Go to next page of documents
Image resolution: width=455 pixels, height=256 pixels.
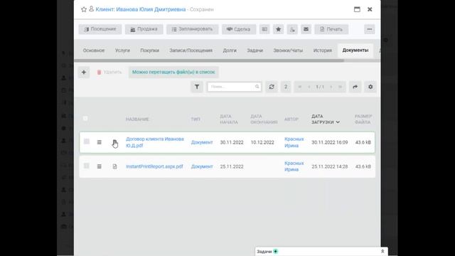(331, 87)
